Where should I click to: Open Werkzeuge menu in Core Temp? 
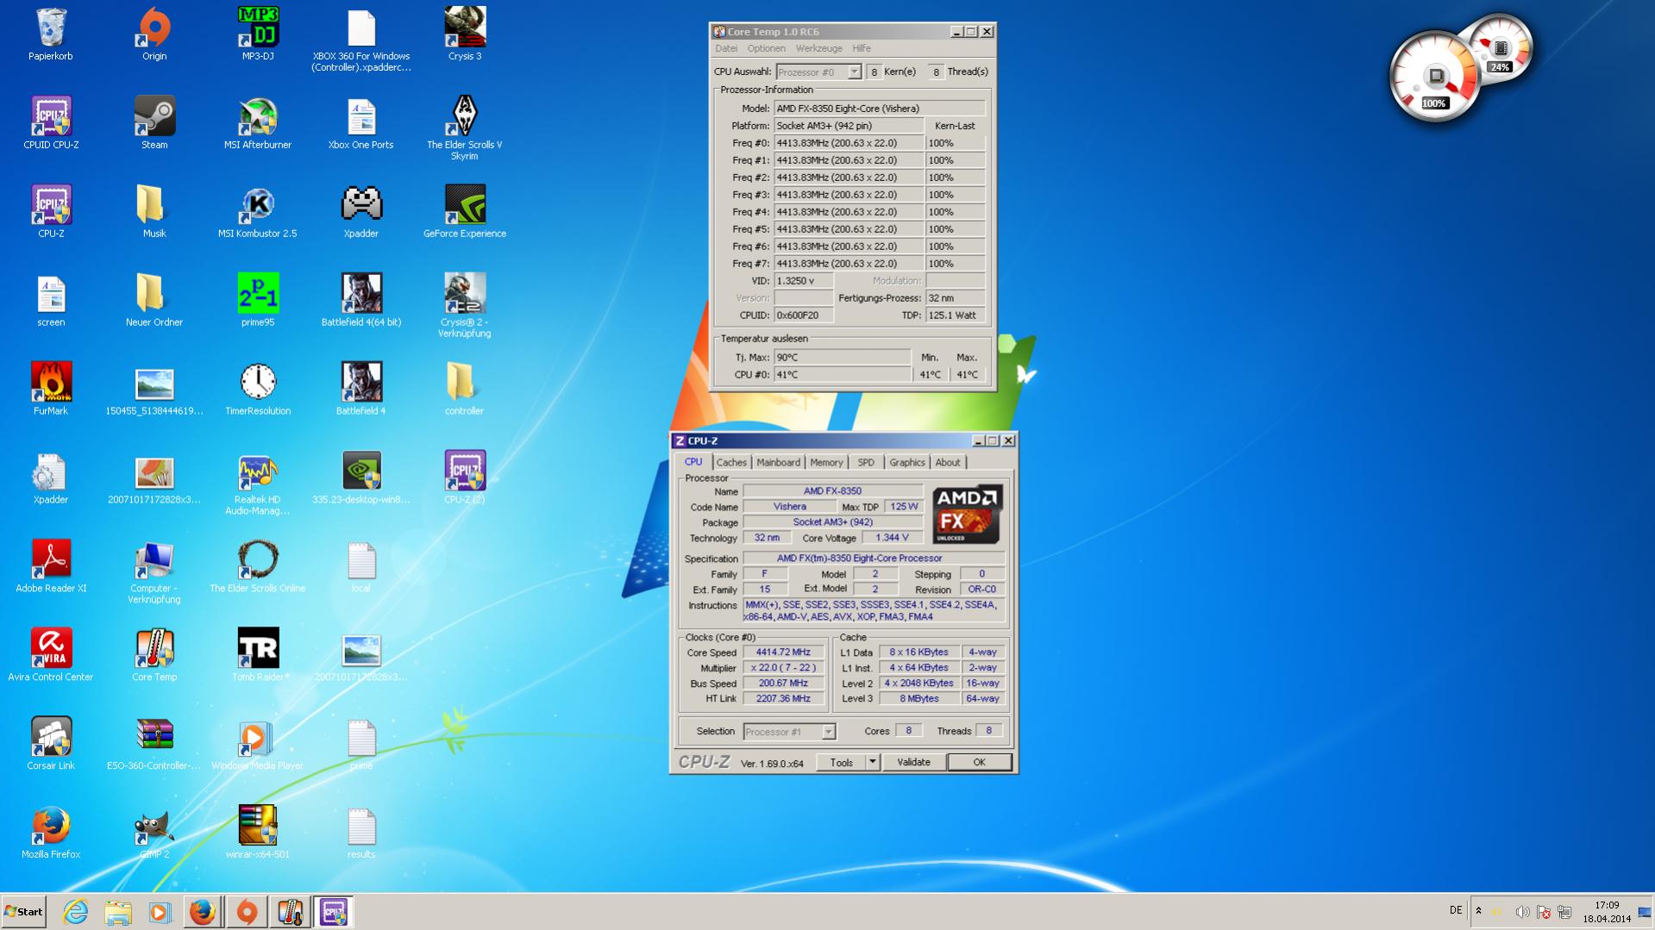(x=818, y=48)
